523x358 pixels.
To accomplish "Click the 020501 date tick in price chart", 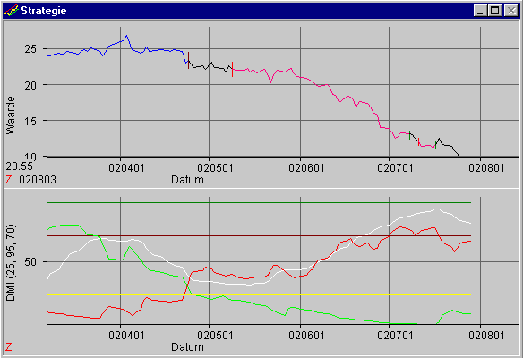I will [x=215, y=168].
